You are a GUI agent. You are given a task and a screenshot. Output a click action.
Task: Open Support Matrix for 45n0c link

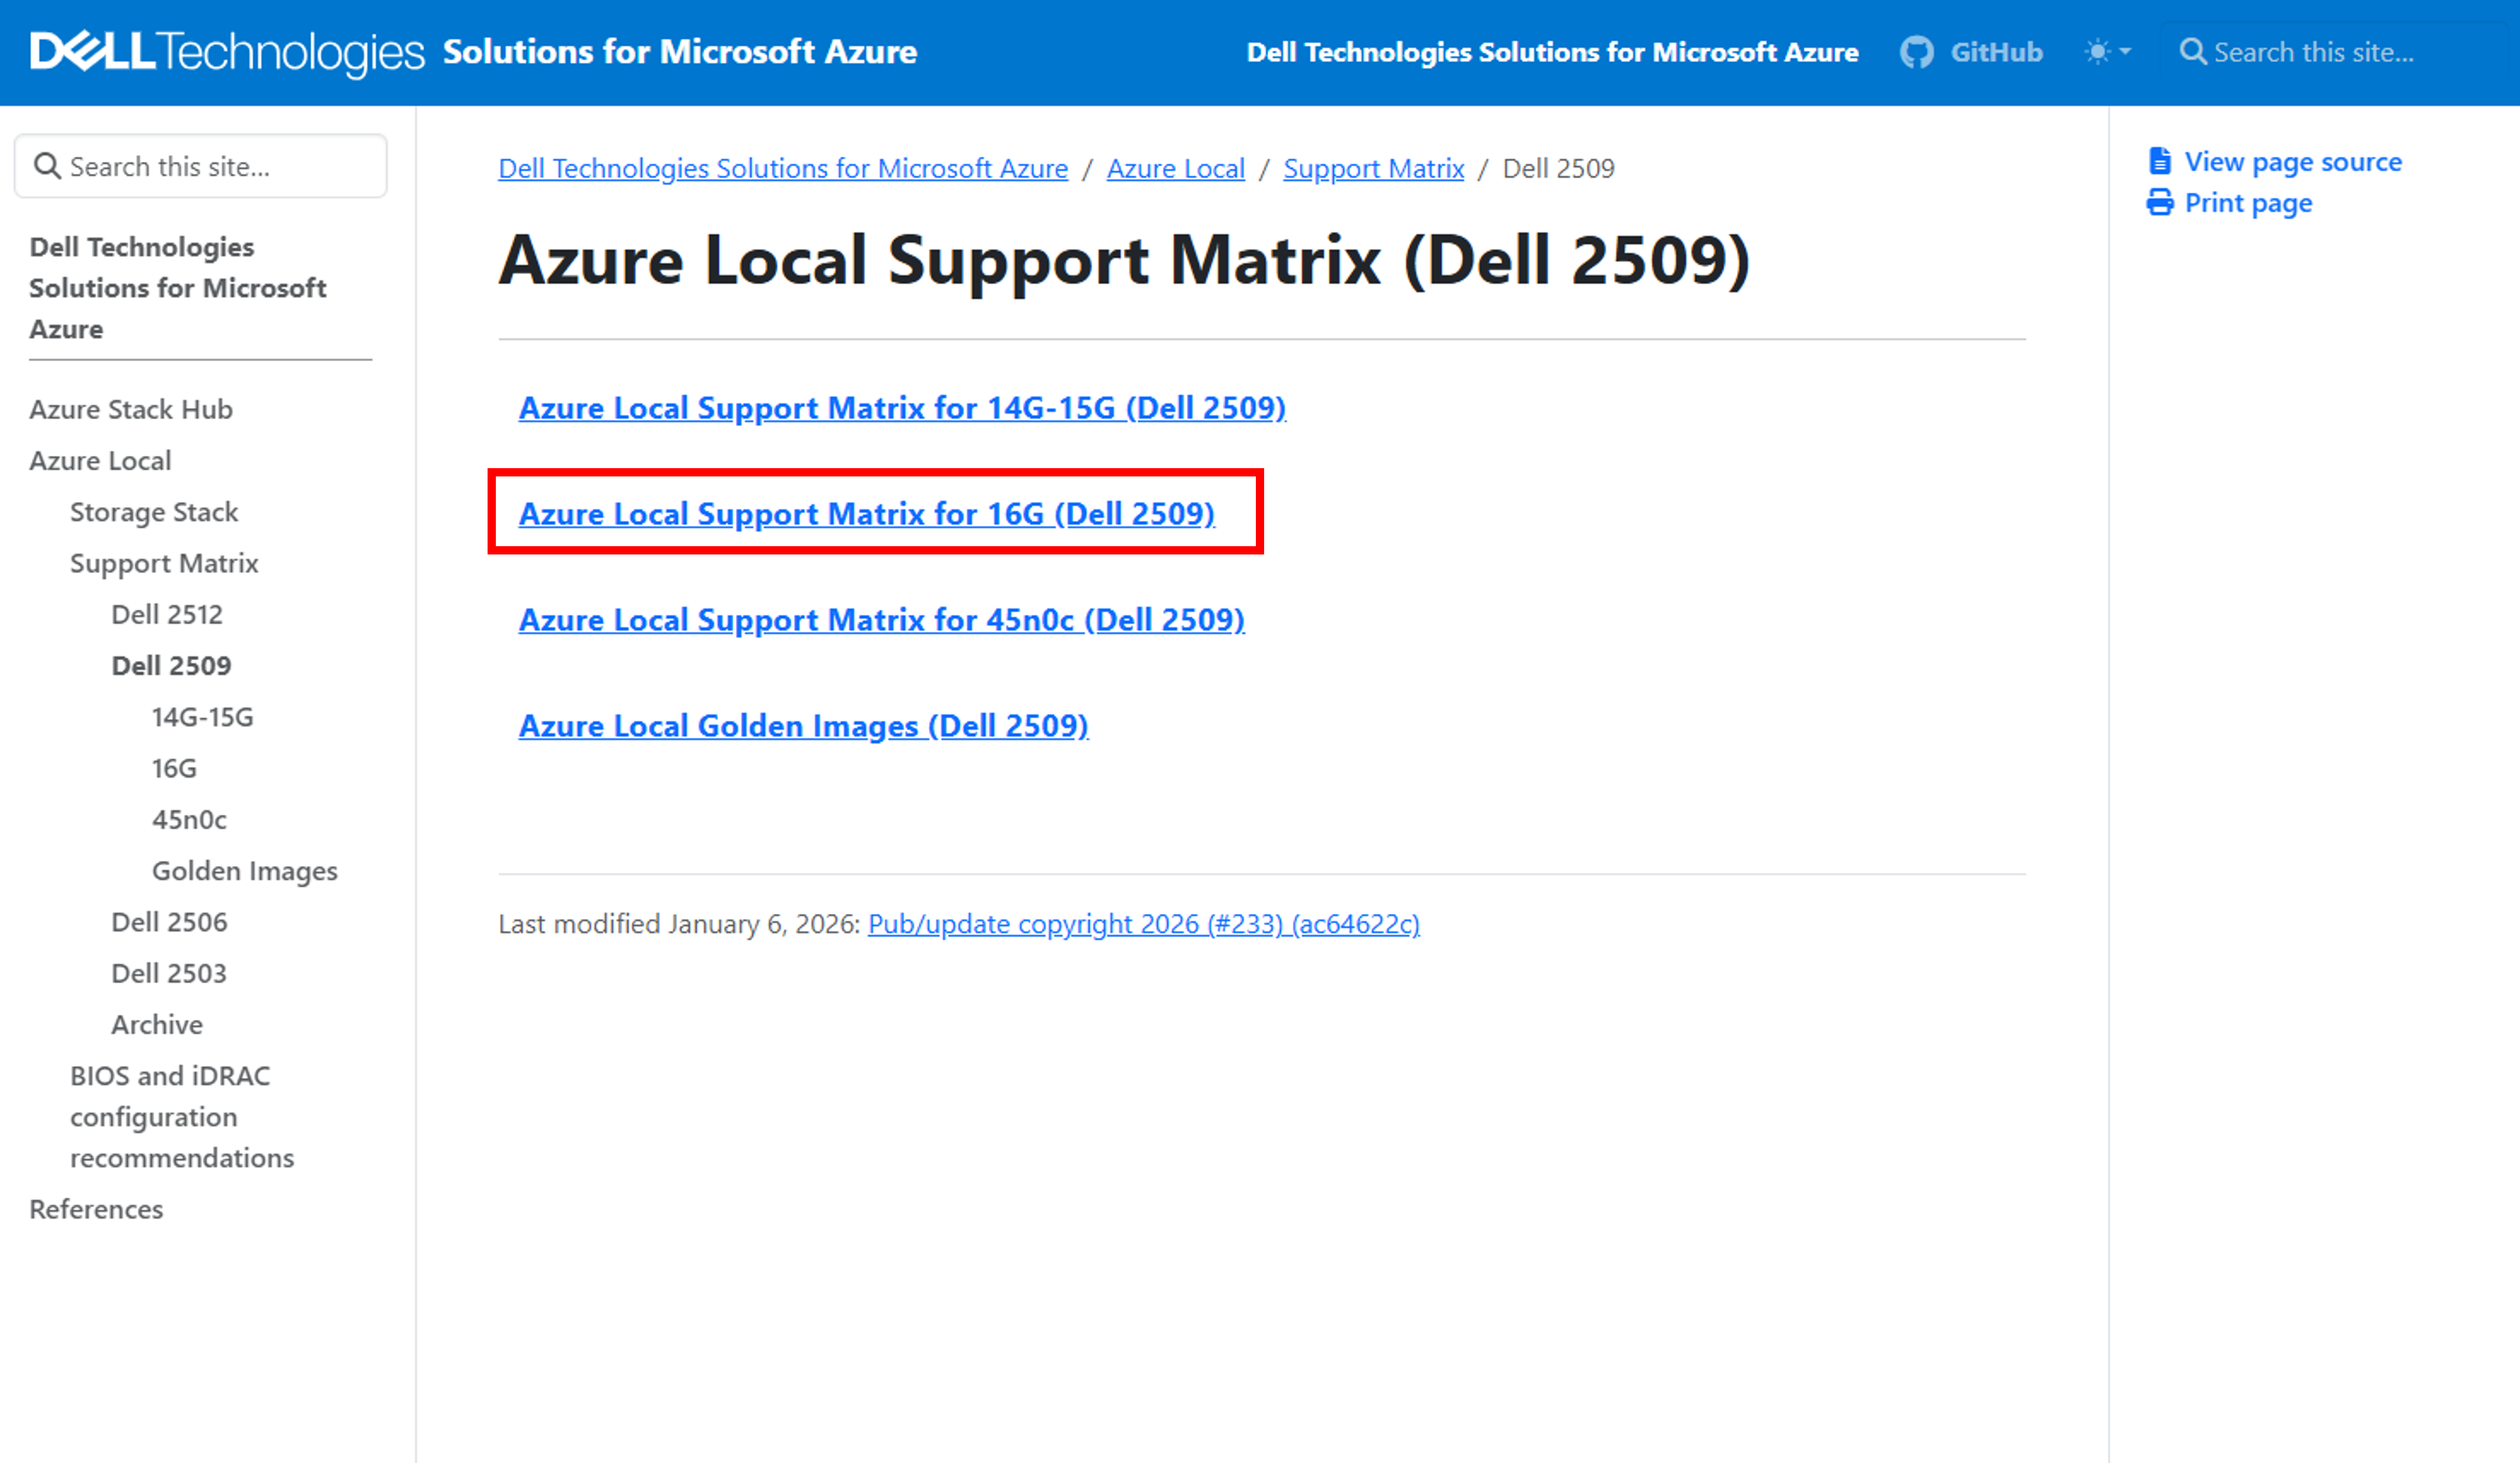point(881,620)
